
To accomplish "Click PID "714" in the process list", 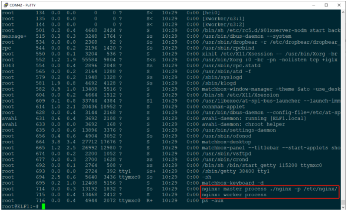I will tap(40, 189).
